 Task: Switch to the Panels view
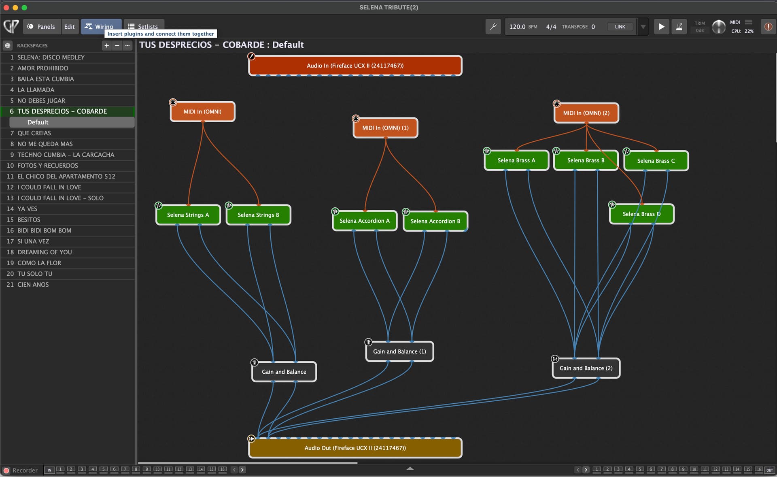tap(41, 27)
